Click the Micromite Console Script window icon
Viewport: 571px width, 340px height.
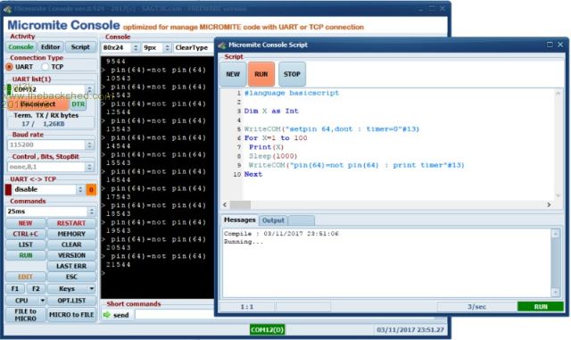[222, 45]
